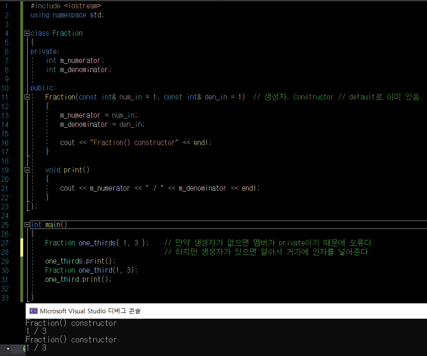Click line number 16 in the gutter

5,143
